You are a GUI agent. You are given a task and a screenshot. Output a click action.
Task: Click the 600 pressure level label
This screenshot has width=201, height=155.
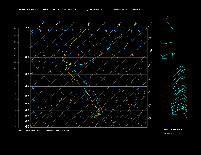[27, 104]
